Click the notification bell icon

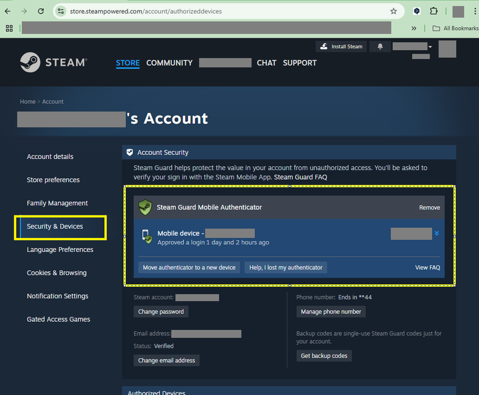click(380, 47)
